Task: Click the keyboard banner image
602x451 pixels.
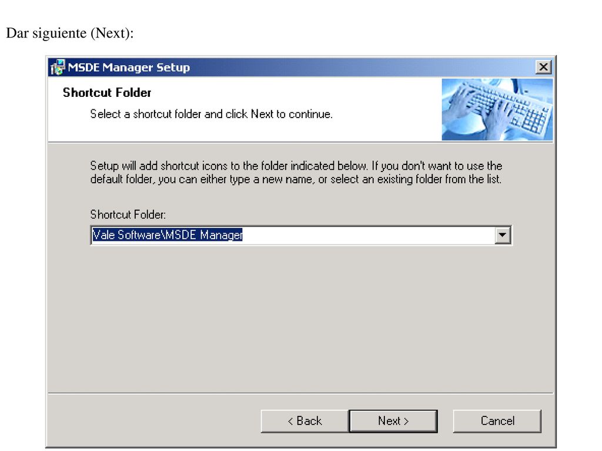Action: tap(497, 110)
